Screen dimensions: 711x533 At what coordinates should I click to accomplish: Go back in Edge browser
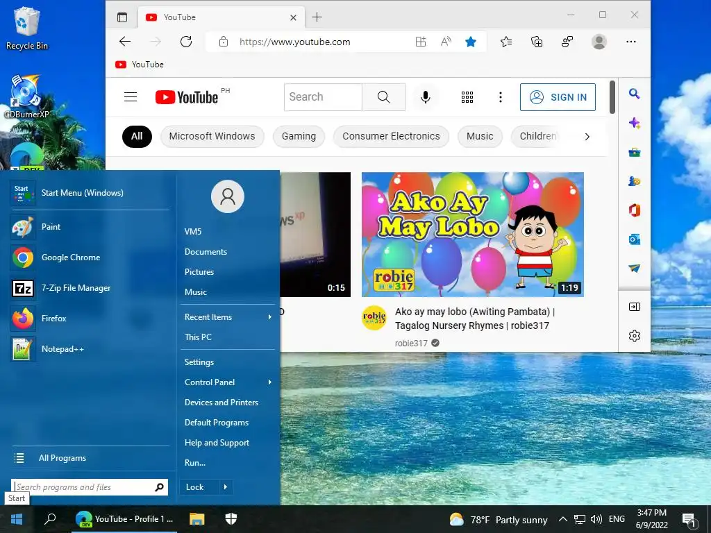point(125,42)
